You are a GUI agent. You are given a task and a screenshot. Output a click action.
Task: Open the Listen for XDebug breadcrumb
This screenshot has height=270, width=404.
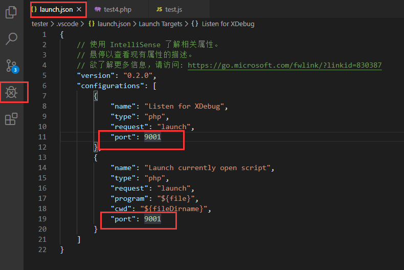pos(228,24)
